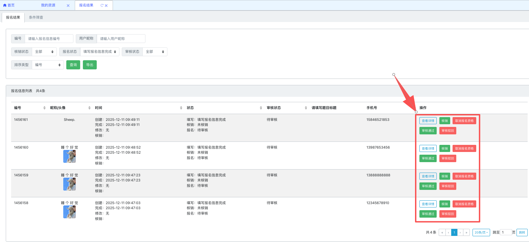Open the 20条/页 page size selector

click(x=481, y=233)
